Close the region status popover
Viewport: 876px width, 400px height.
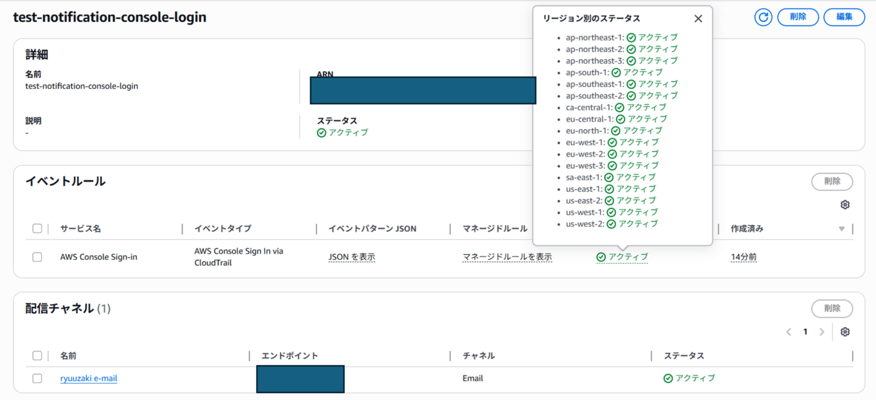coord(698,19)
